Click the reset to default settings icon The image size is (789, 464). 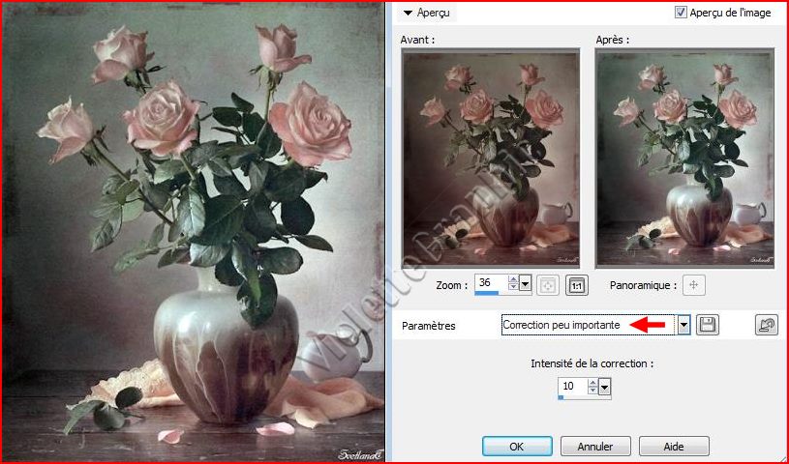click(x=766, y=326)
